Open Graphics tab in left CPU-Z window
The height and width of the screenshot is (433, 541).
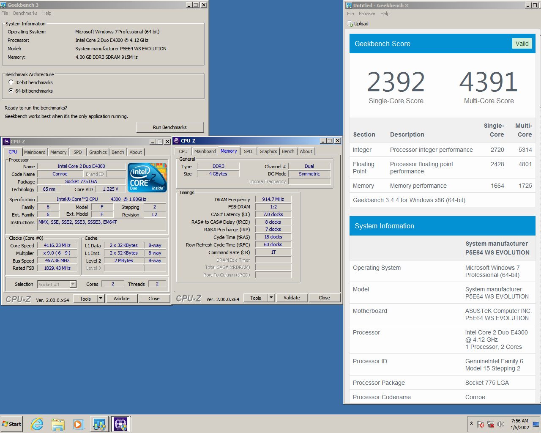pyautogui.click(x=98, y=152)
